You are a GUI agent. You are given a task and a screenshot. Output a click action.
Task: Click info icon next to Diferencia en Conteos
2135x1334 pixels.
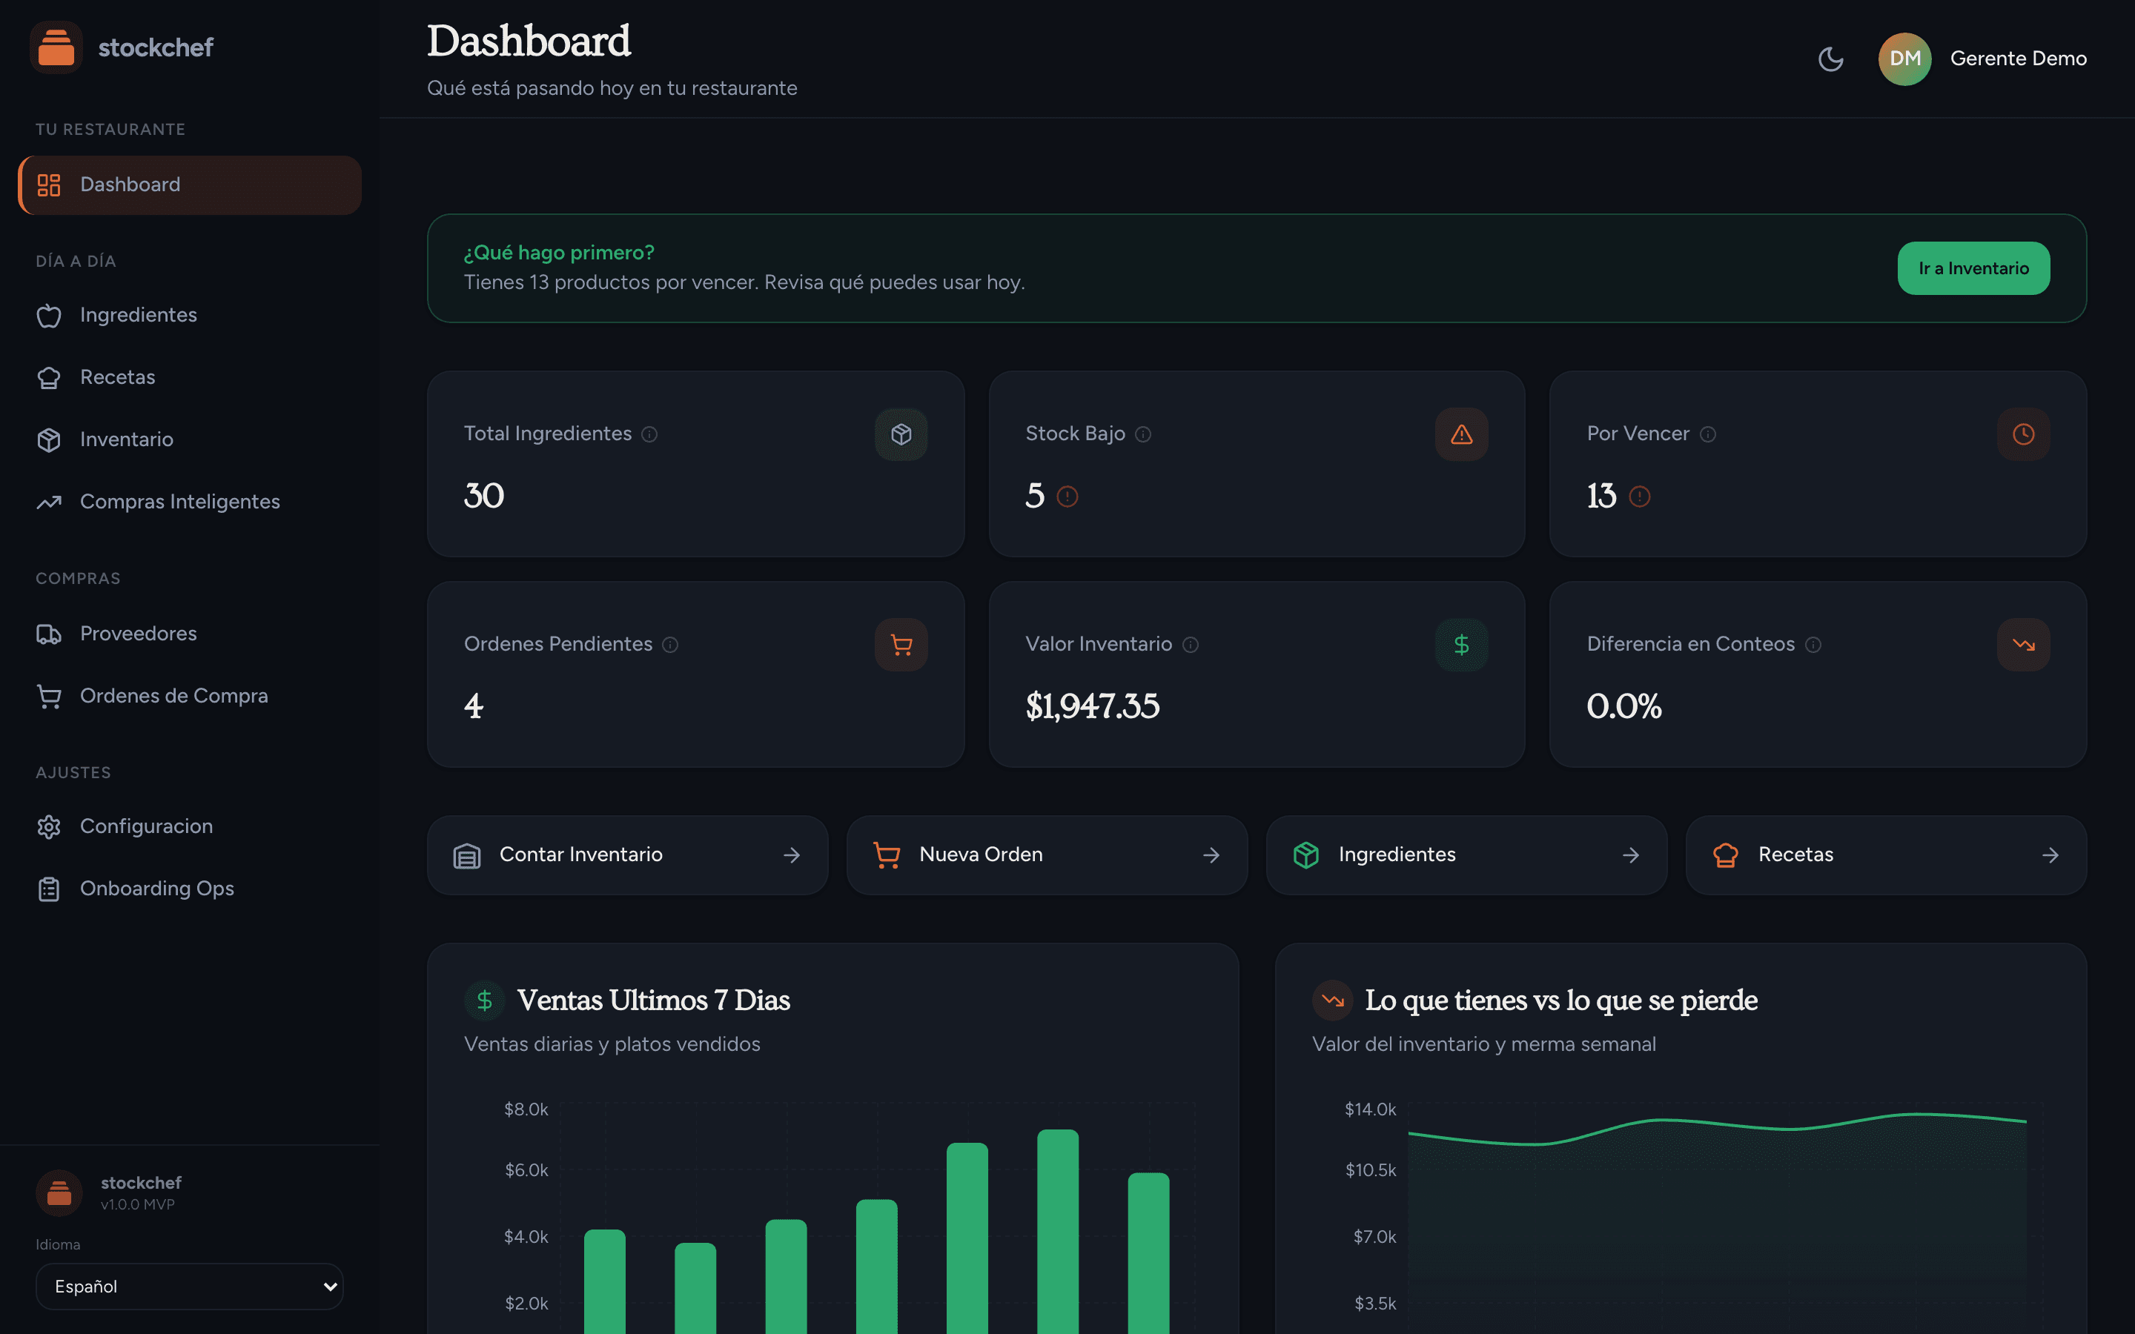(1813, 645)
